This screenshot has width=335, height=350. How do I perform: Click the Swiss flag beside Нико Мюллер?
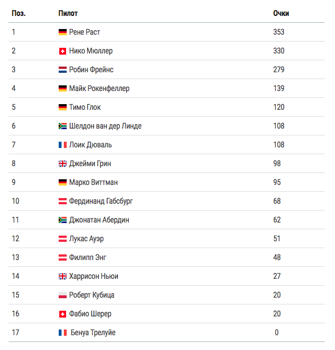pos(63,51)
